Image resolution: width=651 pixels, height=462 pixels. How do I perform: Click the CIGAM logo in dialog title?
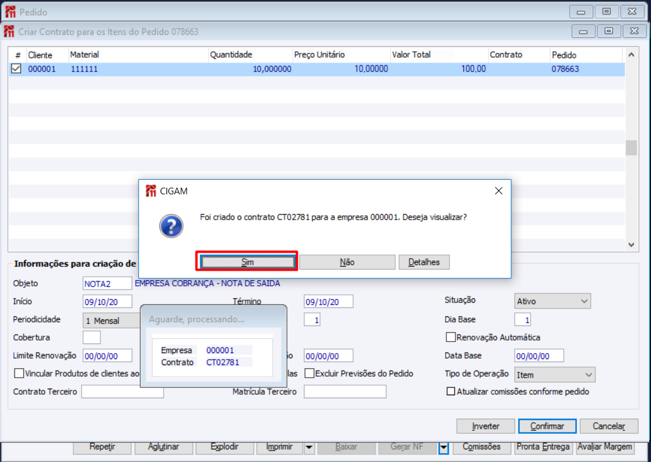click(150, 191)
